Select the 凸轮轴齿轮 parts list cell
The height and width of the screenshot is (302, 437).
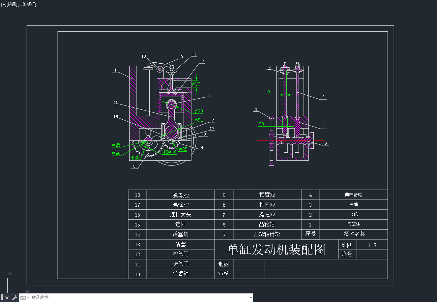(x=267, y=234)
